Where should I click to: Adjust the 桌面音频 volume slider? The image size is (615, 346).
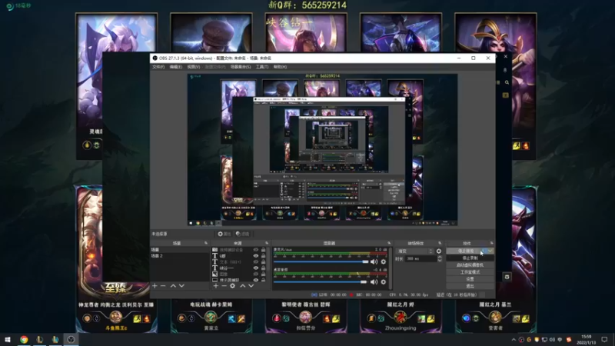tap(320, 281)
